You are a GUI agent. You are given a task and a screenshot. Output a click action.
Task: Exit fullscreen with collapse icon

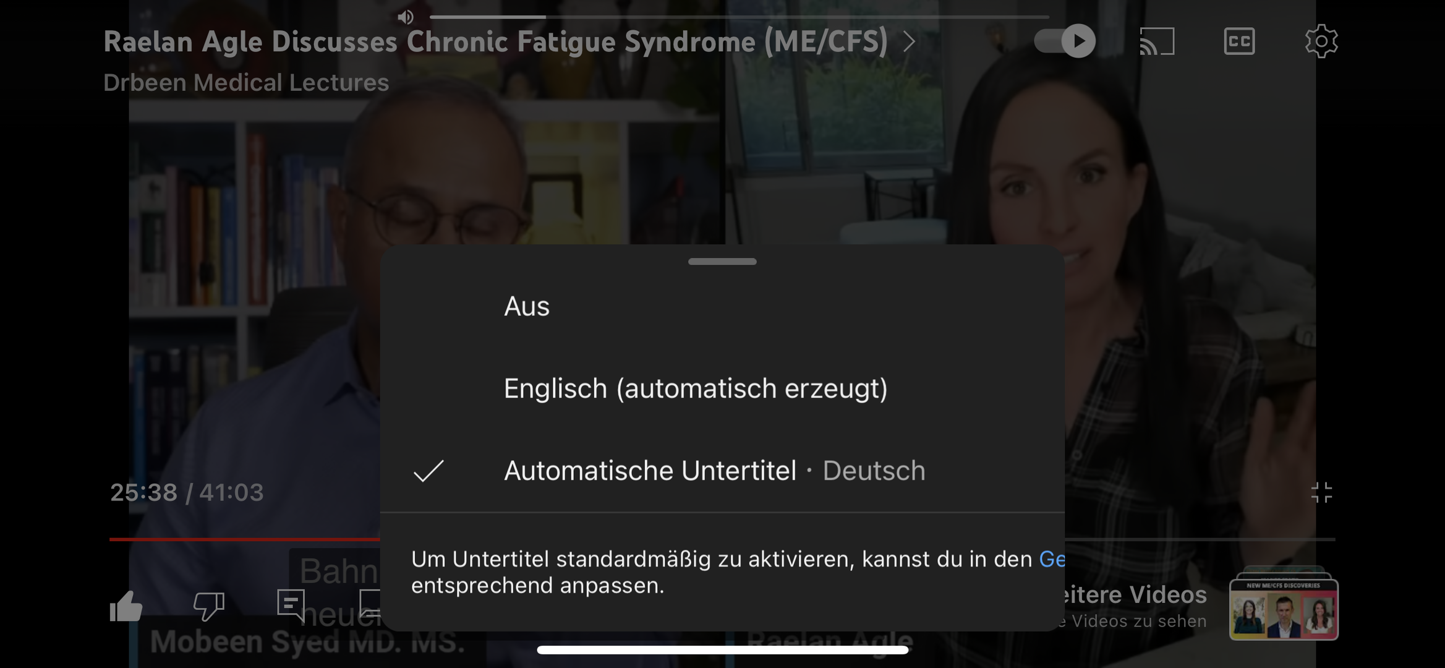[1321, 493]
